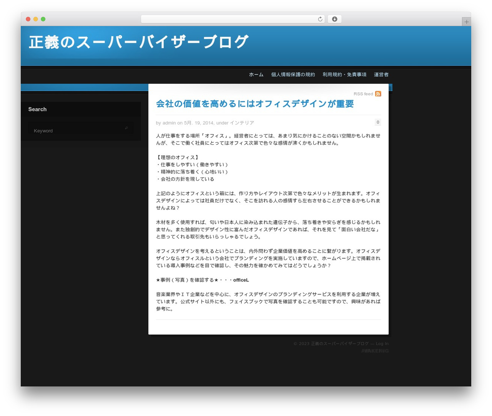This screenshot has width=492, height=416.
Task: Click the AWAKENING theme credit link
Action: [x=375, y=351]
